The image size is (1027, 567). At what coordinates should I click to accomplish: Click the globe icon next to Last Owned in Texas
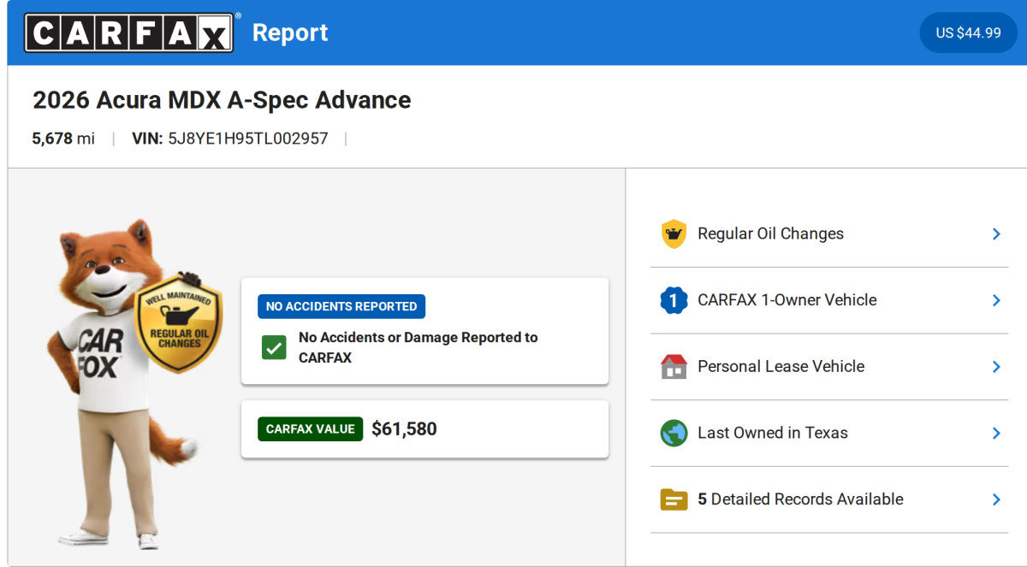[674, 433]
